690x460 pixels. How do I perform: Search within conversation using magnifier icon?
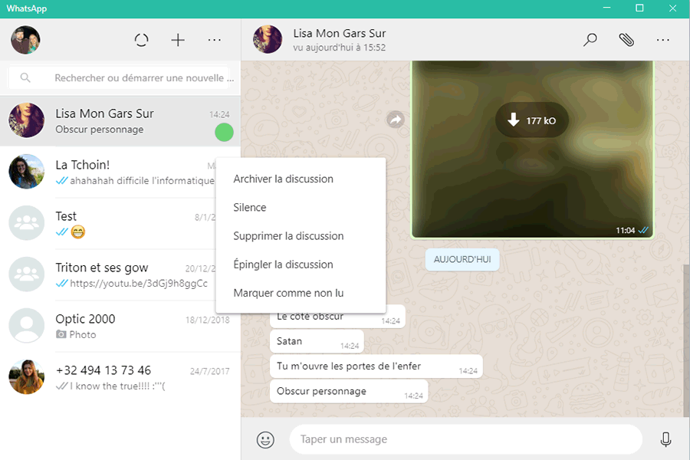pos(590,41)
